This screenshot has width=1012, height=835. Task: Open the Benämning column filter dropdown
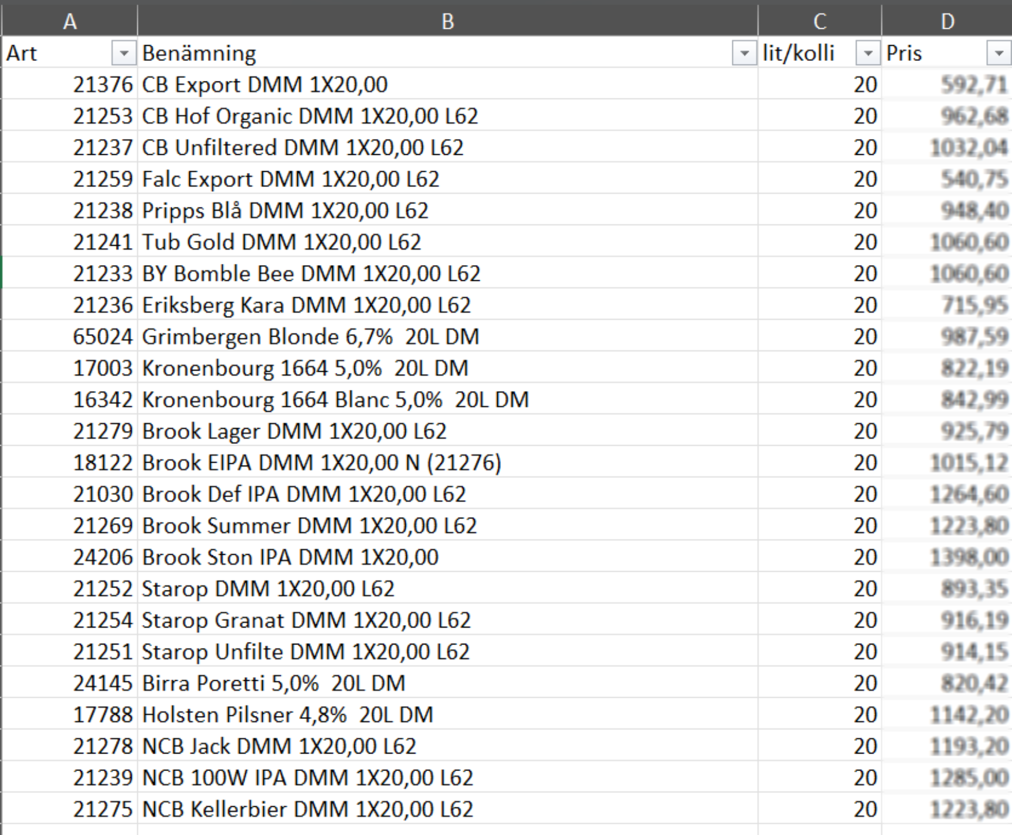click(744, 54)
